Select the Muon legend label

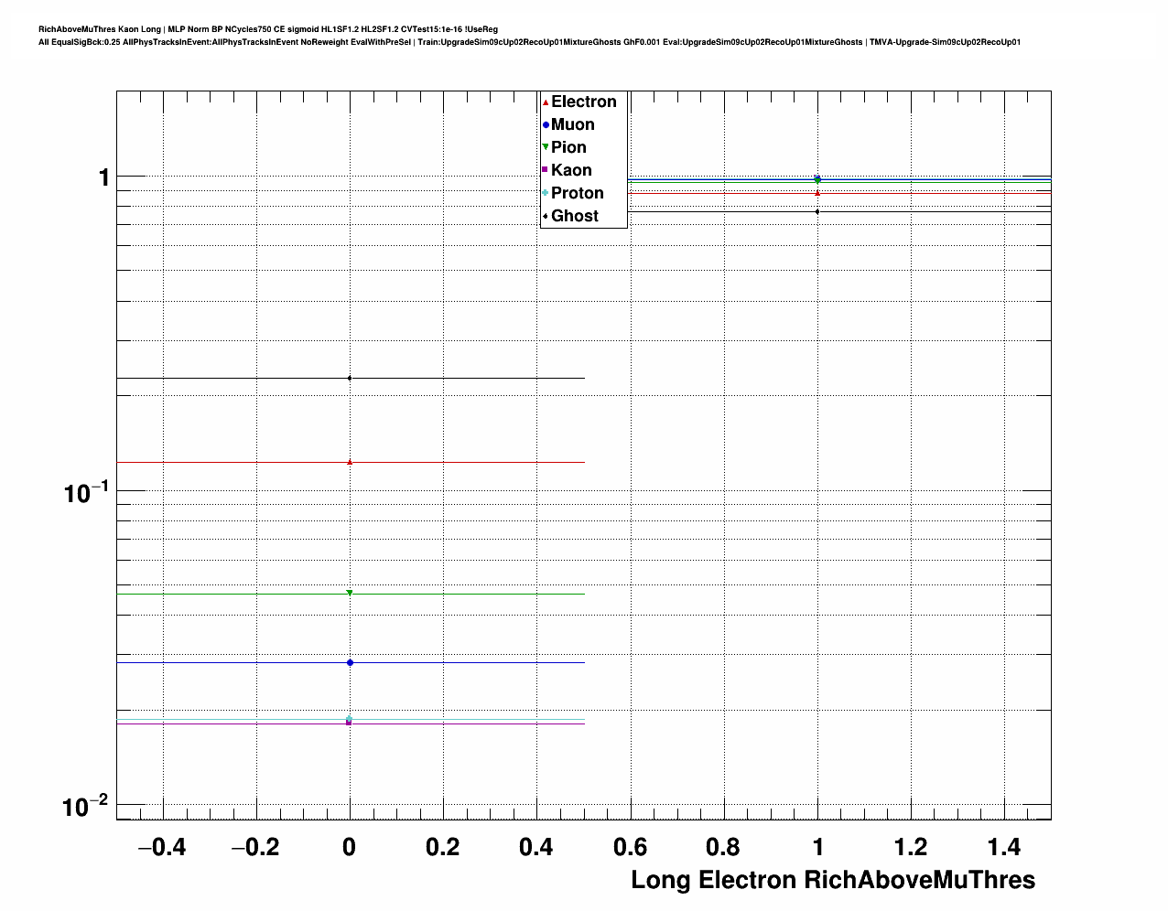[573, 124]
